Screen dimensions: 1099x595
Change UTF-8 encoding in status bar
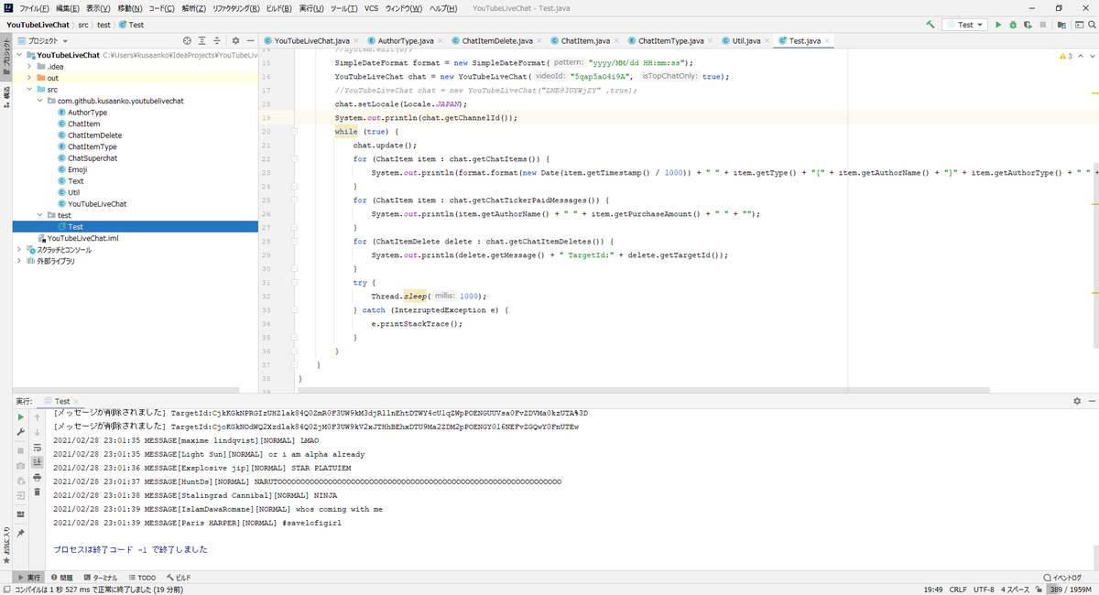[985, 590]
